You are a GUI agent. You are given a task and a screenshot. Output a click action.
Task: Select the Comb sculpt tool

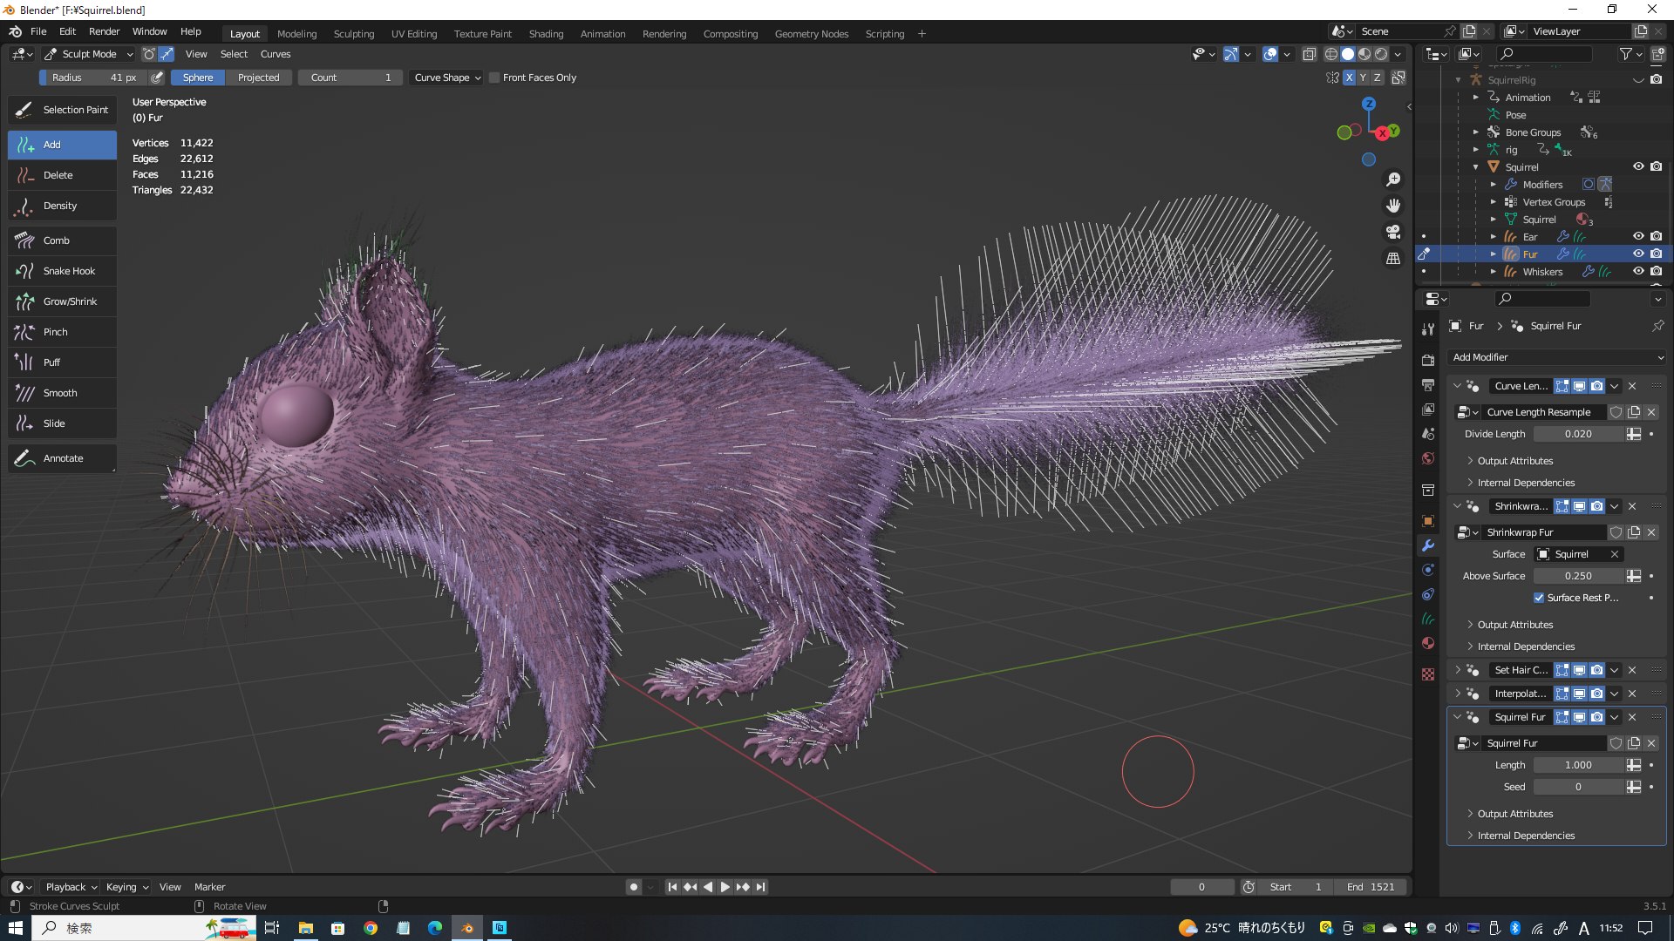[x=62, y=240]
